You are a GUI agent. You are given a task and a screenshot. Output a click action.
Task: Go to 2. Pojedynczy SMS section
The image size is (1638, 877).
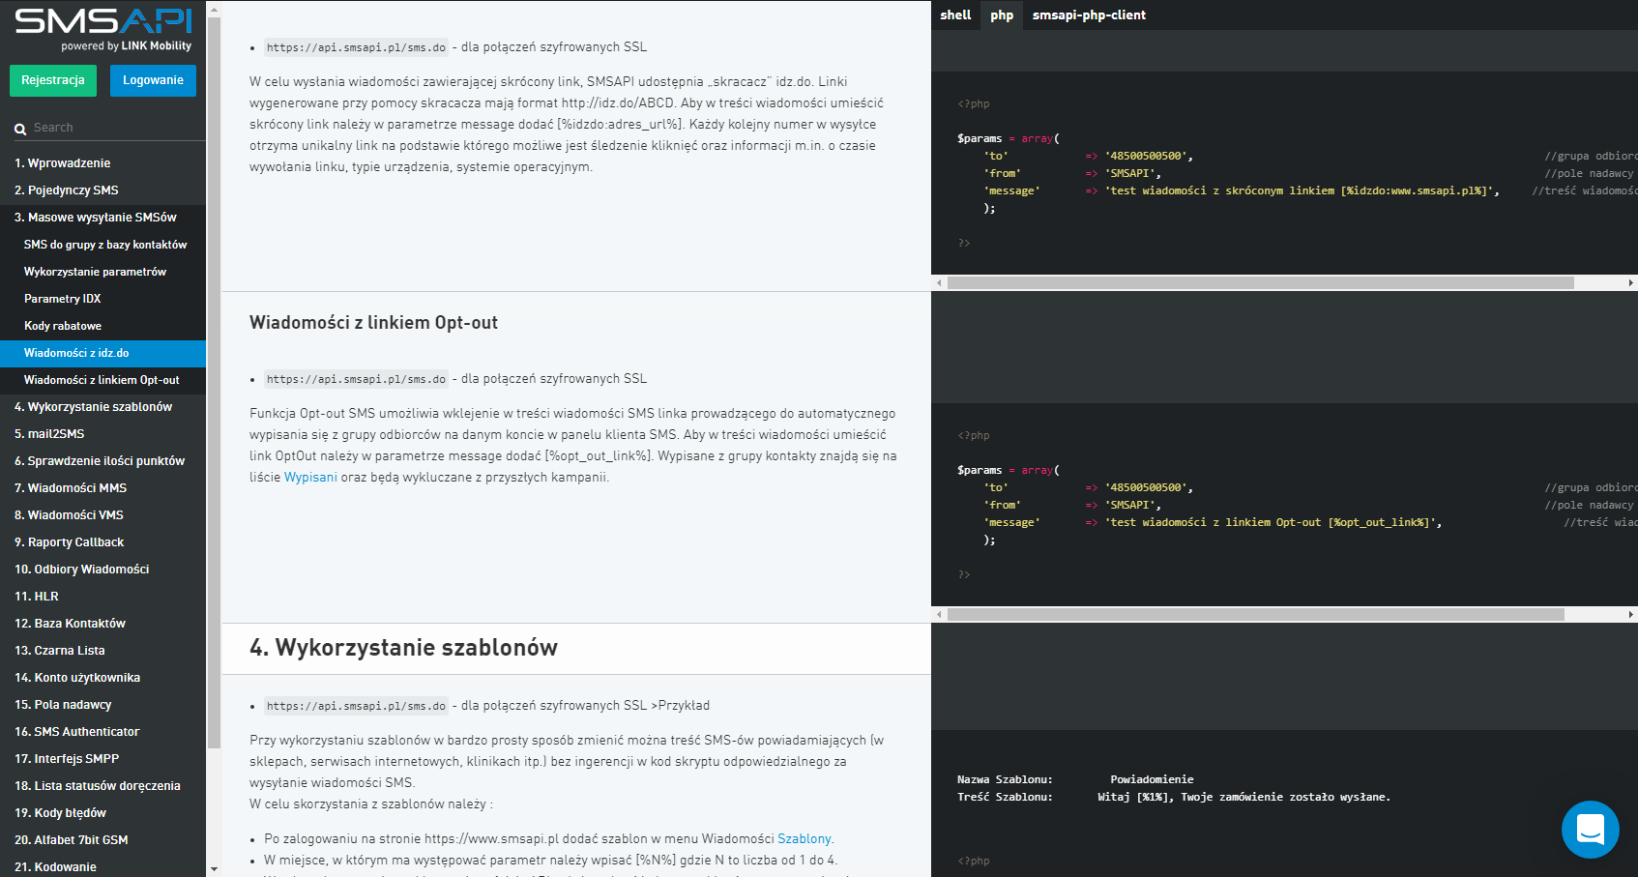[x=102, y=190]
